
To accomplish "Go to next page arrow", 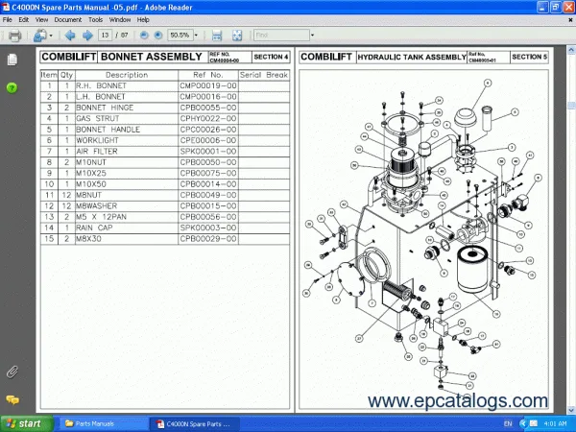I will [87, 36].
